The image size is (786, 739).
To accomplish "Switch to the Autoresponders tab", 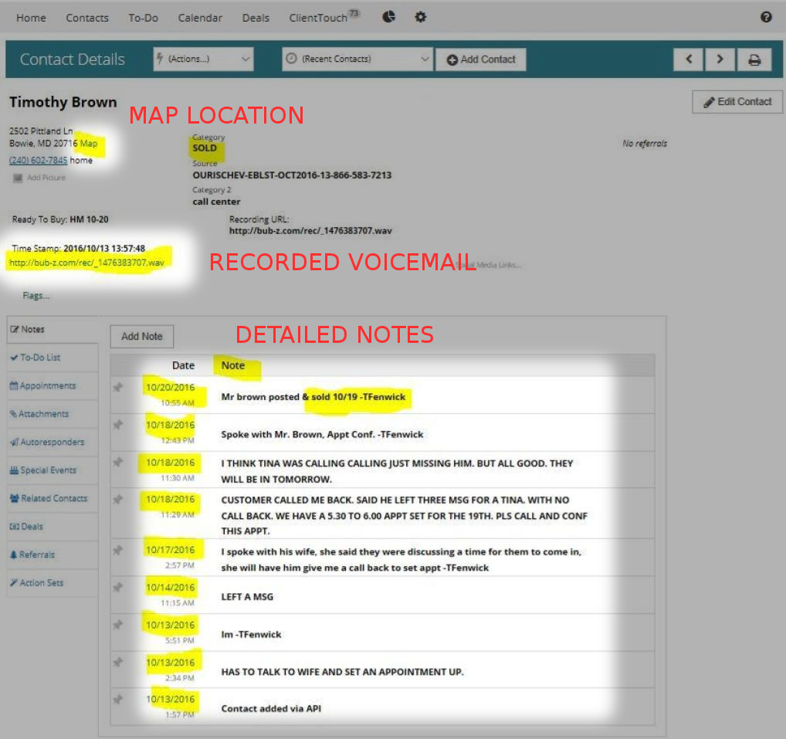I will tap(52, 442).
